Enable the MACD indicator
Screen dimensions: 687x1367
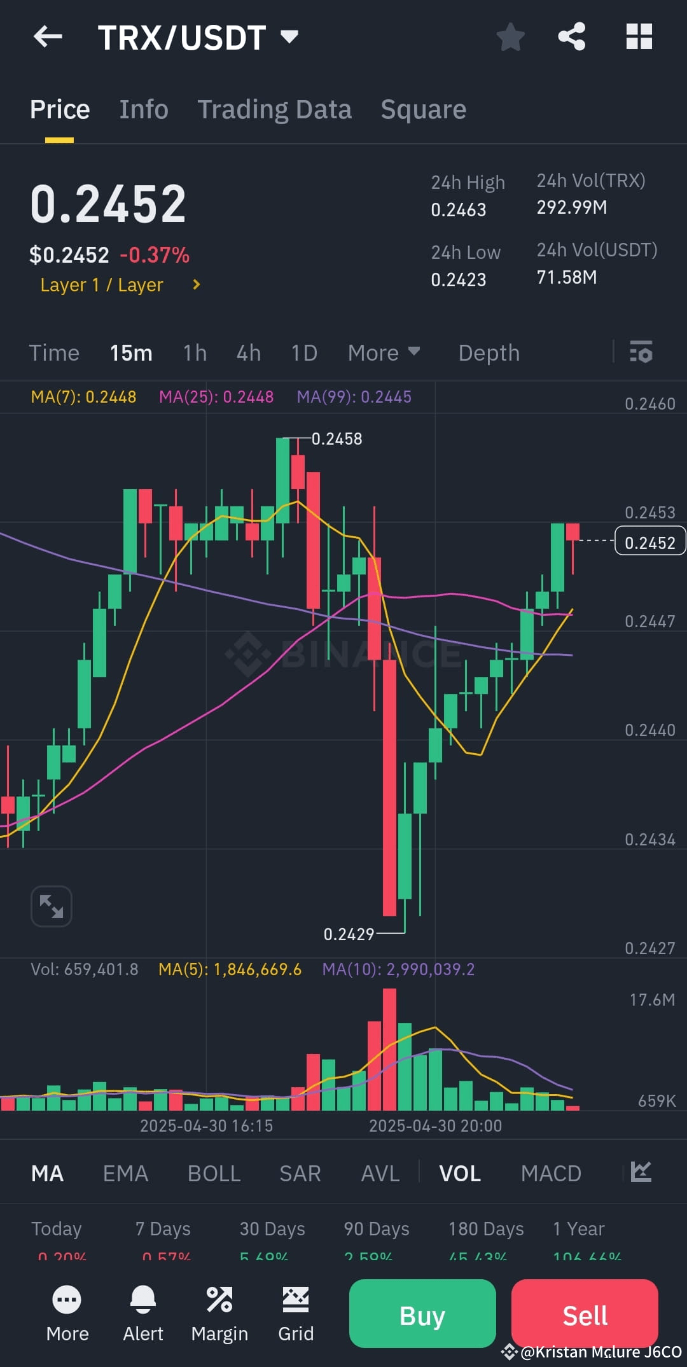tap(551, 1172)
